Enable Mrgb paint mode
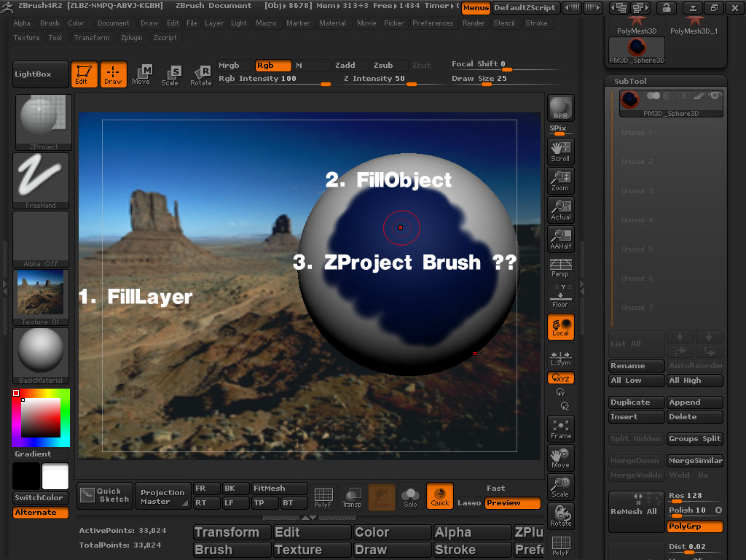Screen dimensions: 746x560 pos(234,65)
